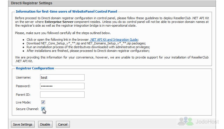Click into the empty Parent ID field
This screenshot has height=129, width=224.
point(62,95)
